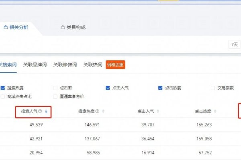This screenshot has width=241, height=160.
Task: Select the 点击人气 value 16,914
Action: coord(148,153)
